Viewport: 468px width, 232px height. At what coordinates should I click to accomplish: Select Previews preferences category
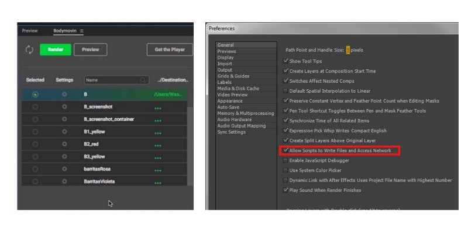226,51
